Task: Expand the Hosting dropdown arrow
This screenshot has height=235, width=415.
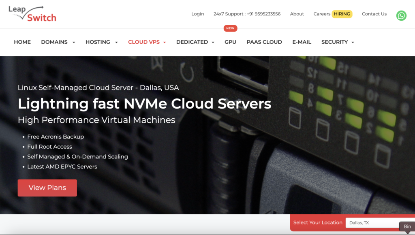Action: coord(116,42)
